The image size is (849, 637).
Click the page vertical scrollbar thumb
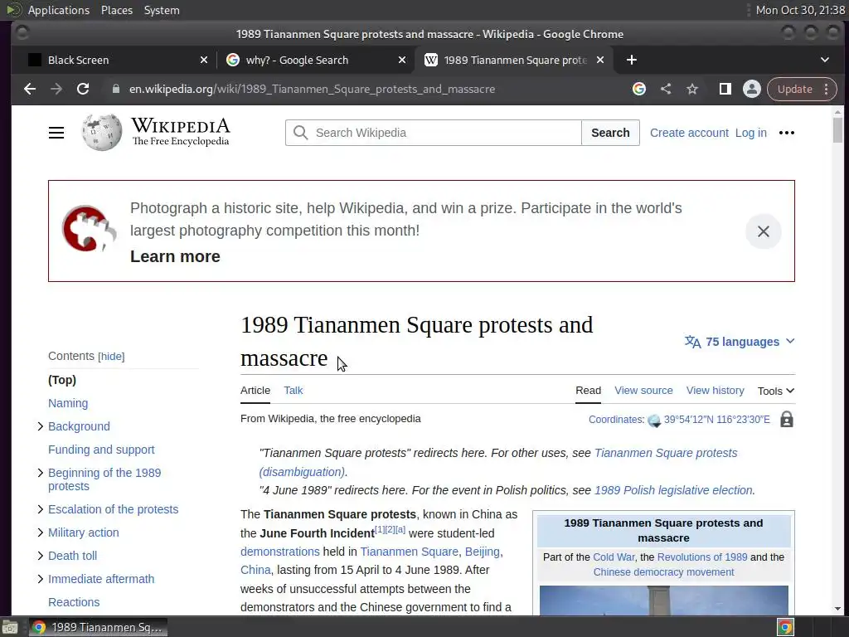coord(837,130)
